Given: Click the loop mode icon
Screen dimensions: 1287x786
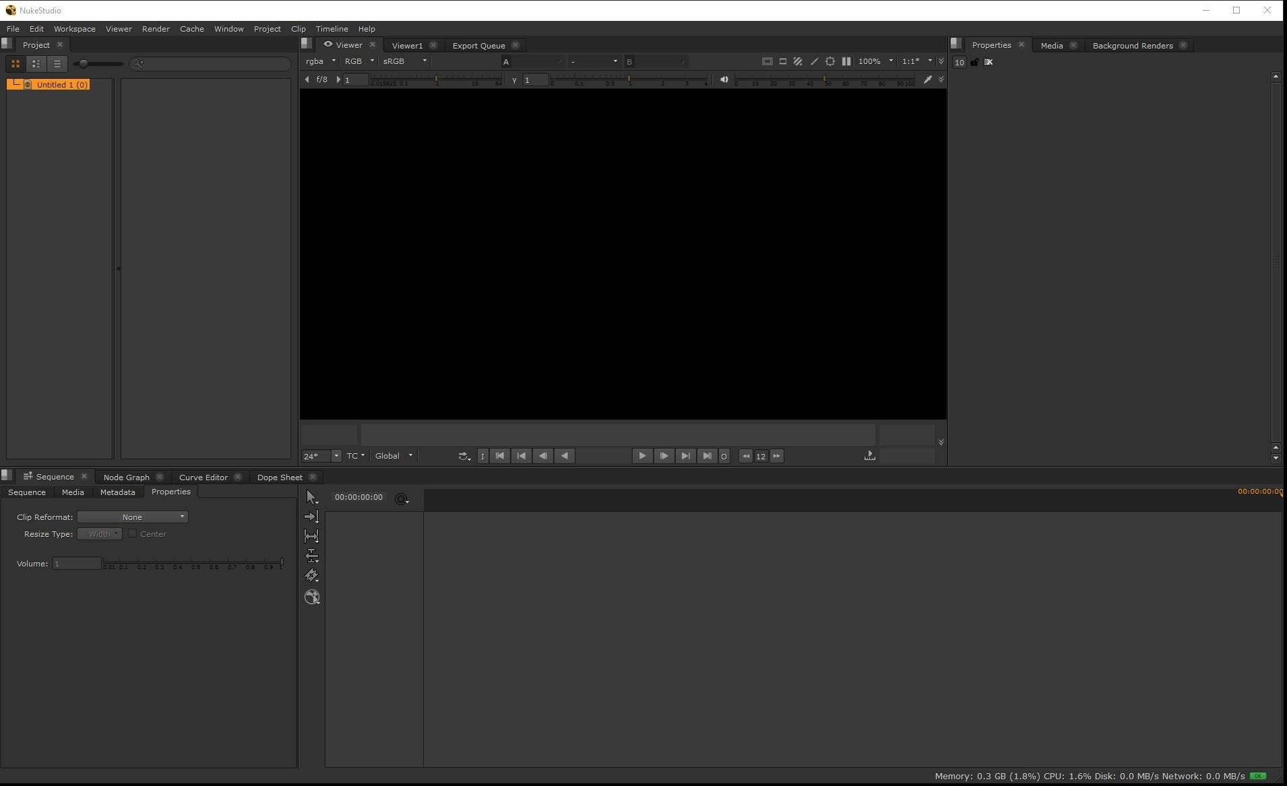Looking at the screenshot, I should coord(464,456).
